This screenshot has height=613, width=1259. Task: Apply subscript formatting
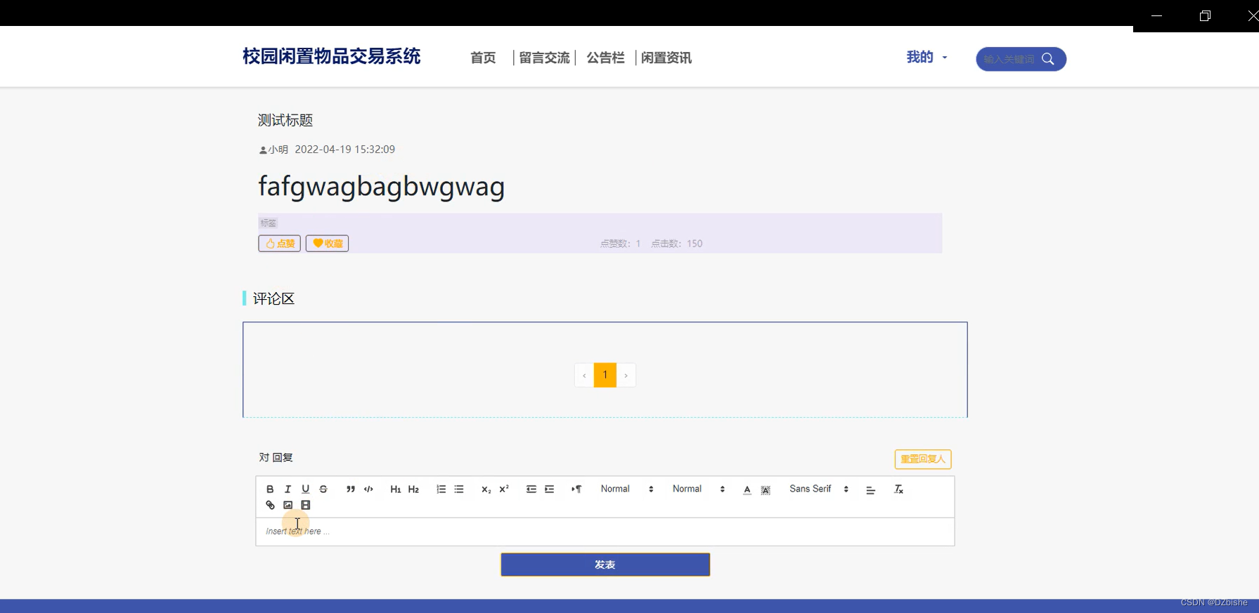click(486, 489)
